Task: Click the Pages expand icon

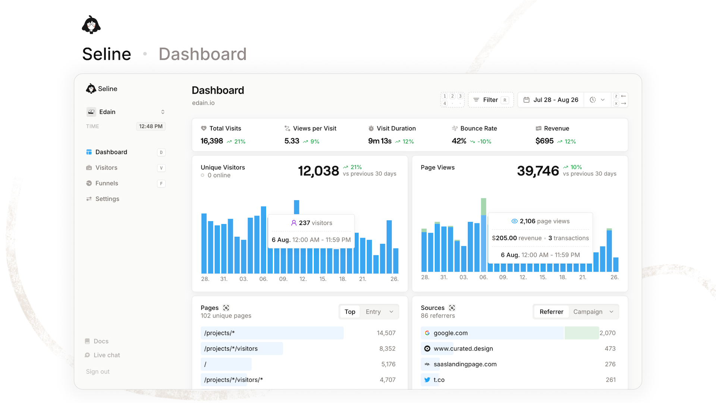Action: point(226,308)
